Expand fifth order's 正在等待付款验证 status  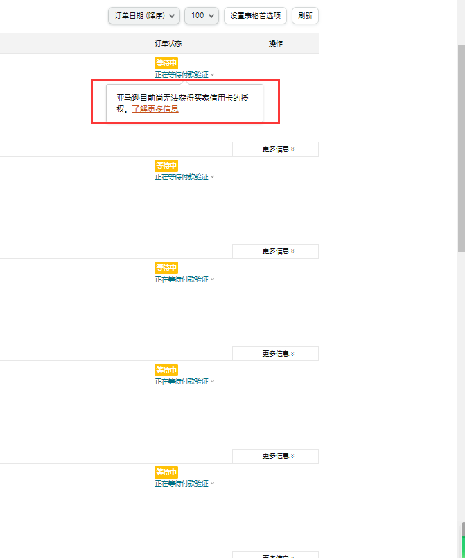(x=184, y=484)
